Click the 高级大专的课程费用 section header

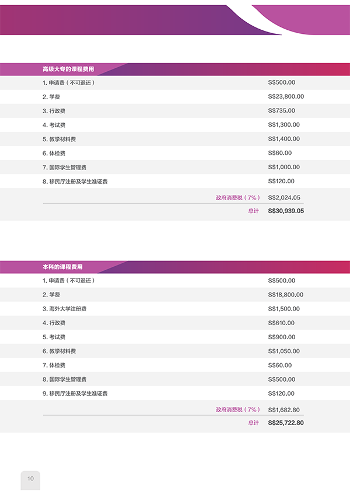coord(175,69)
